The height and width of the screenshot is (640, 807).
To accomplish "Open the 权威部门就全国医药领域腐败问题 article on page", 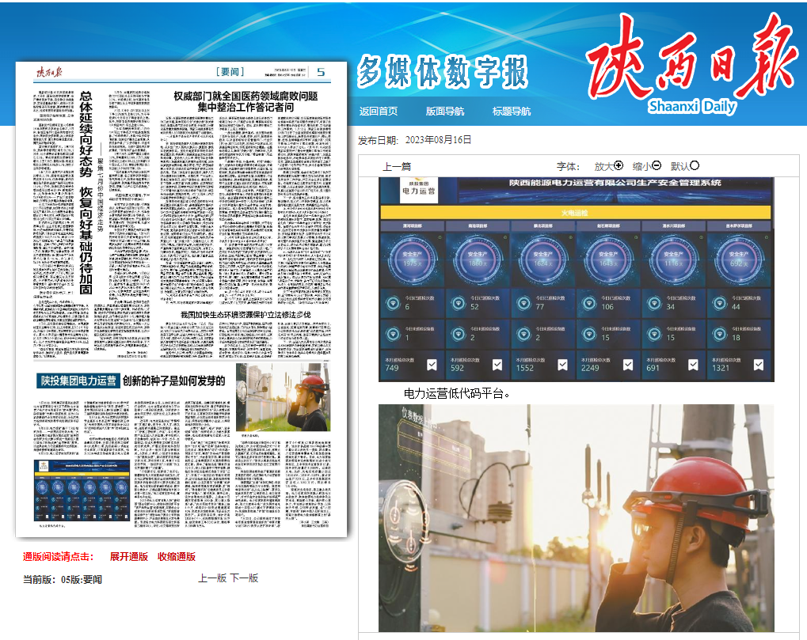I will [x=246, y=100].
